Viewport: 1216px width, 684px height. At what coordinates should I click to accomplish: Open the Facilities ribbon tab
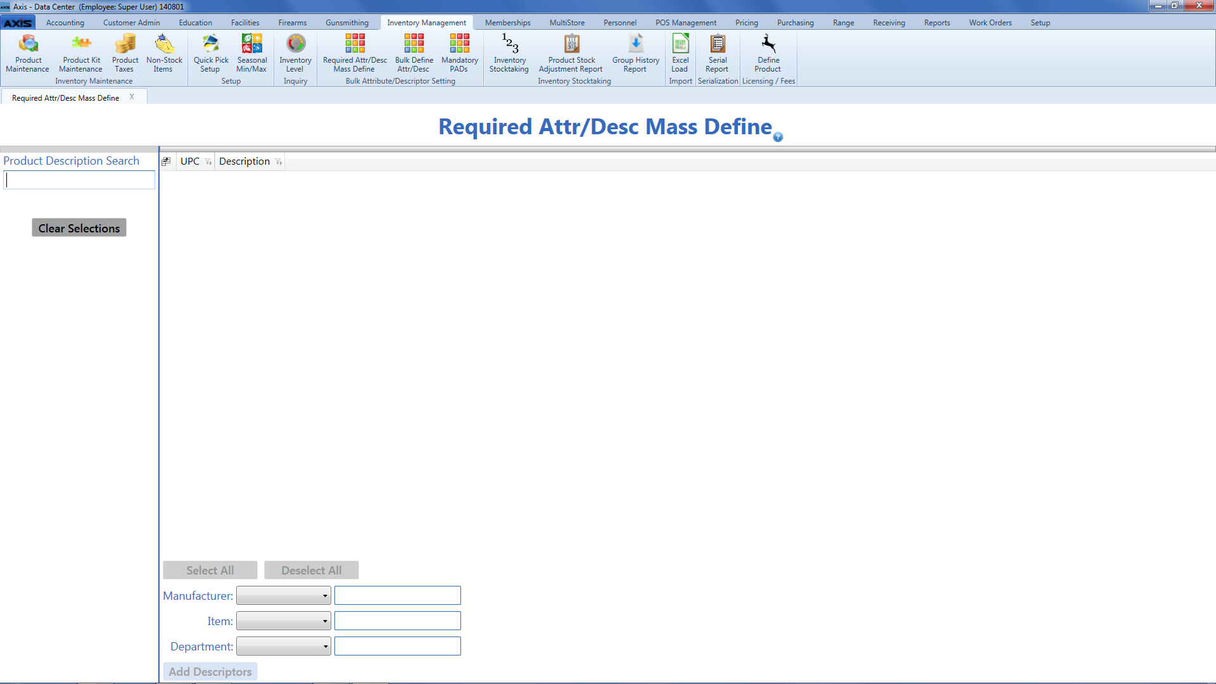[x=245, y=23]
